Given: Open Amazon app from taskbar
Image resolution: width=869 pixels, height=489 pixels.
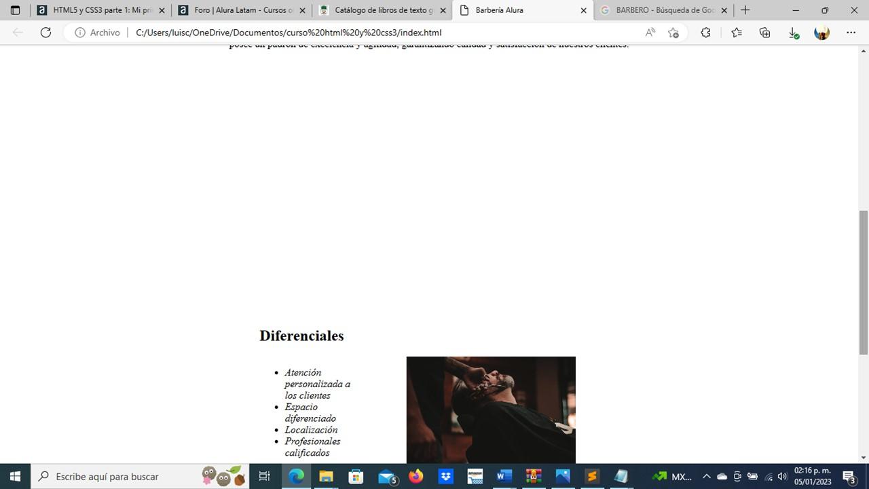Looking at the screenshot, I should point(475,476).
